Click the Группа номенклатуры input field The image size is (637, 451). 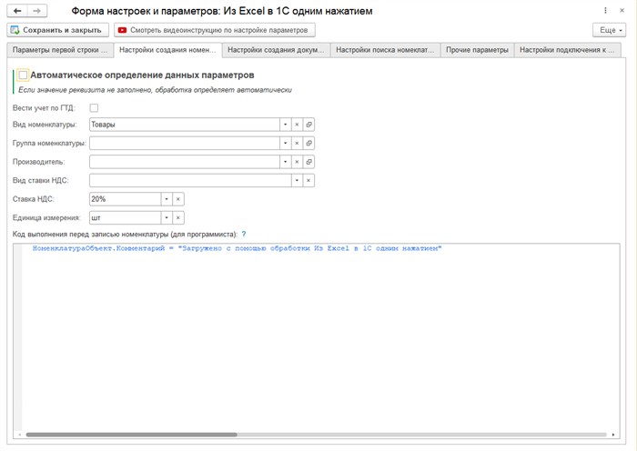pyautogui.click(x=184, y=144)
